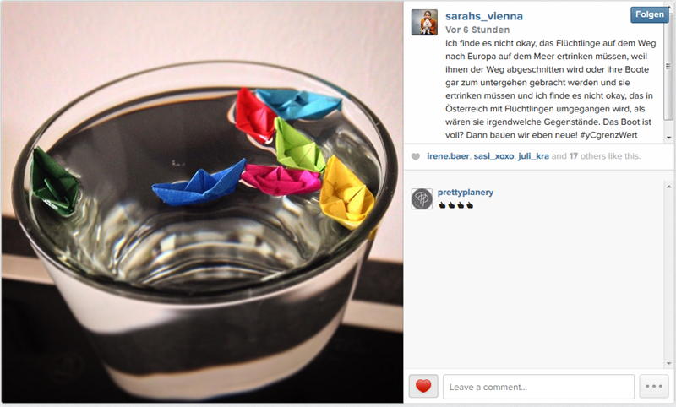Click comments scrollbar up arrow

[x=668, y=187]
